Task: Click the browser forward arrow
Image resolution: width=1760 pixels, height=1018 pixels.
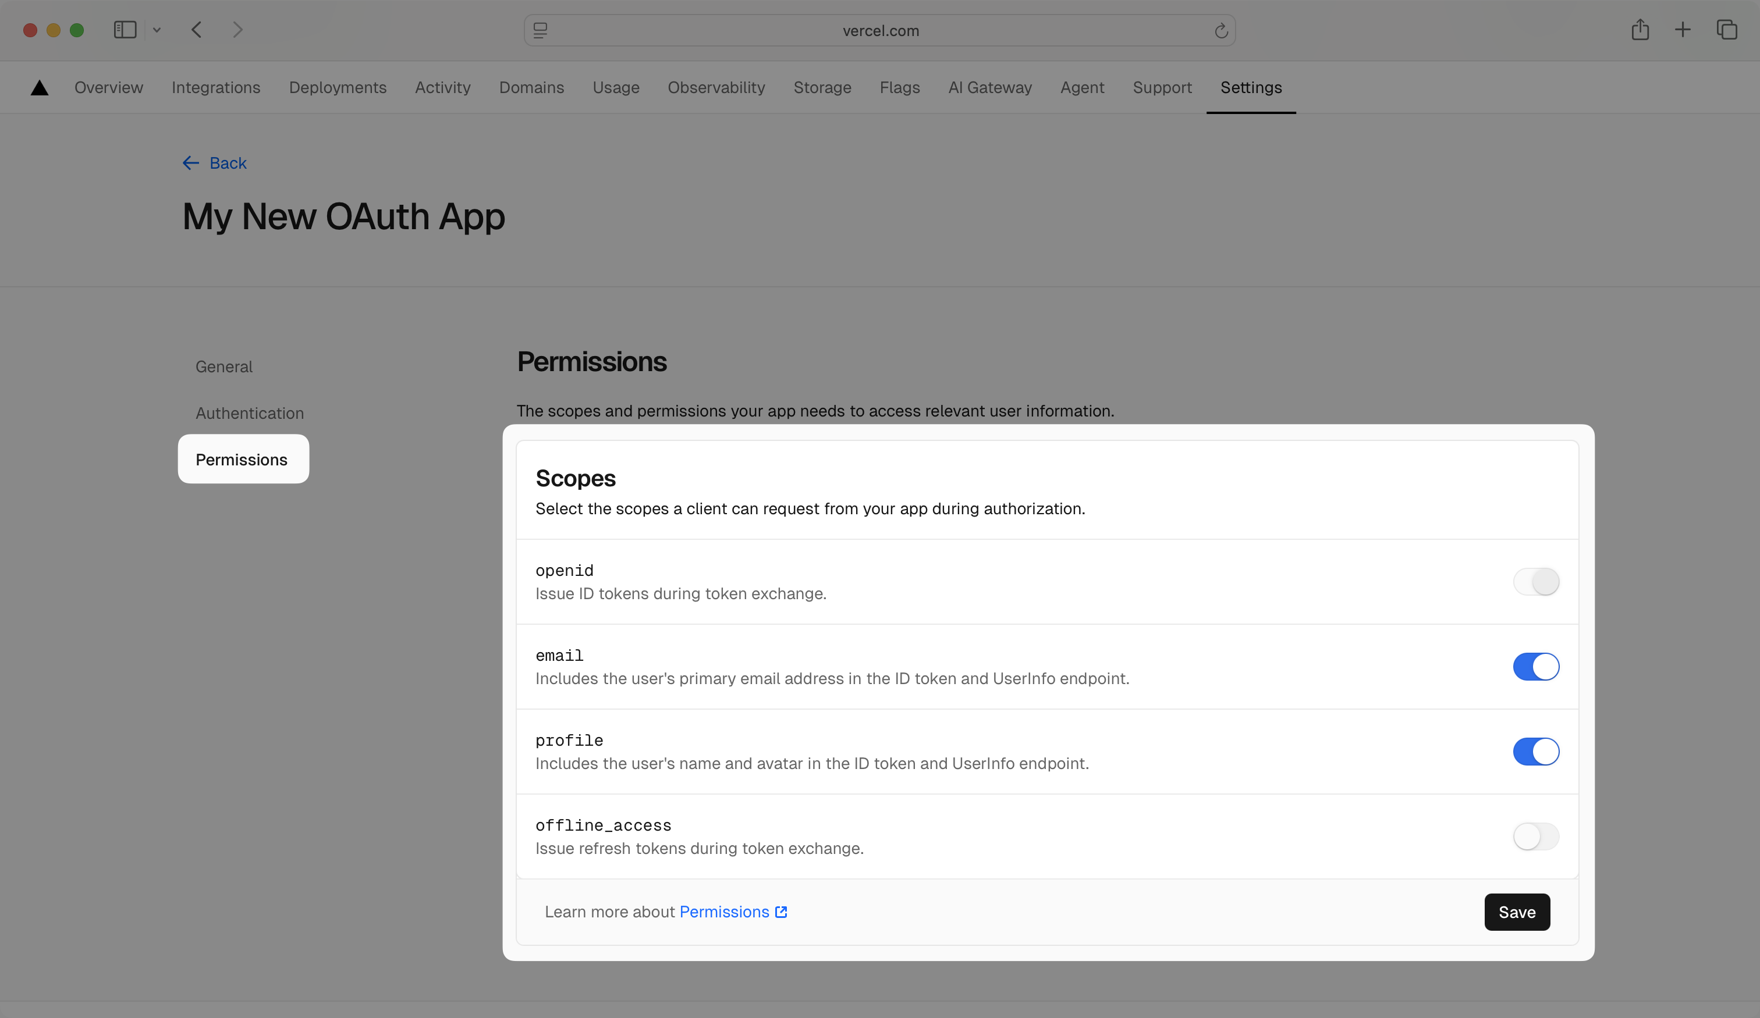Action: [237, 30]
